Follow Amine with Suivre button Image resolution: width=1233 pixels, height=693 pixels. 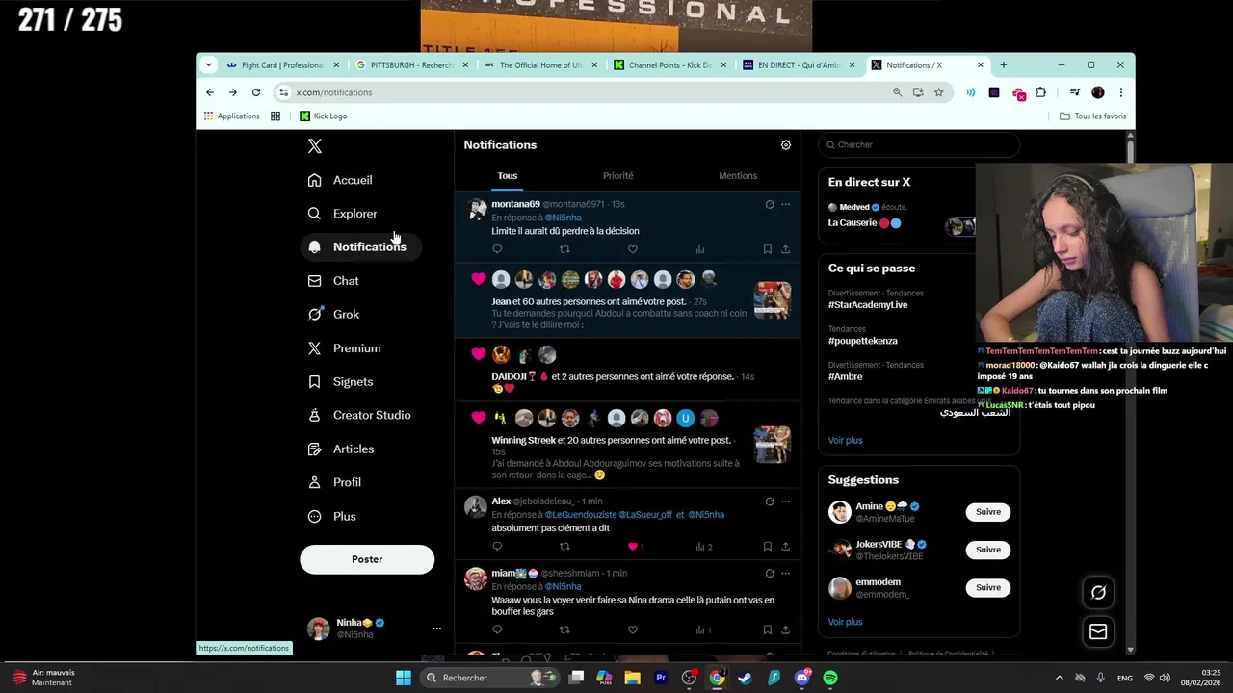coord(988,512)
